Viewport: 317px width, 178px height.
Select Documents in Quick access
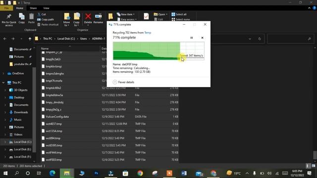pyautogui.click(x=21, y=49)
